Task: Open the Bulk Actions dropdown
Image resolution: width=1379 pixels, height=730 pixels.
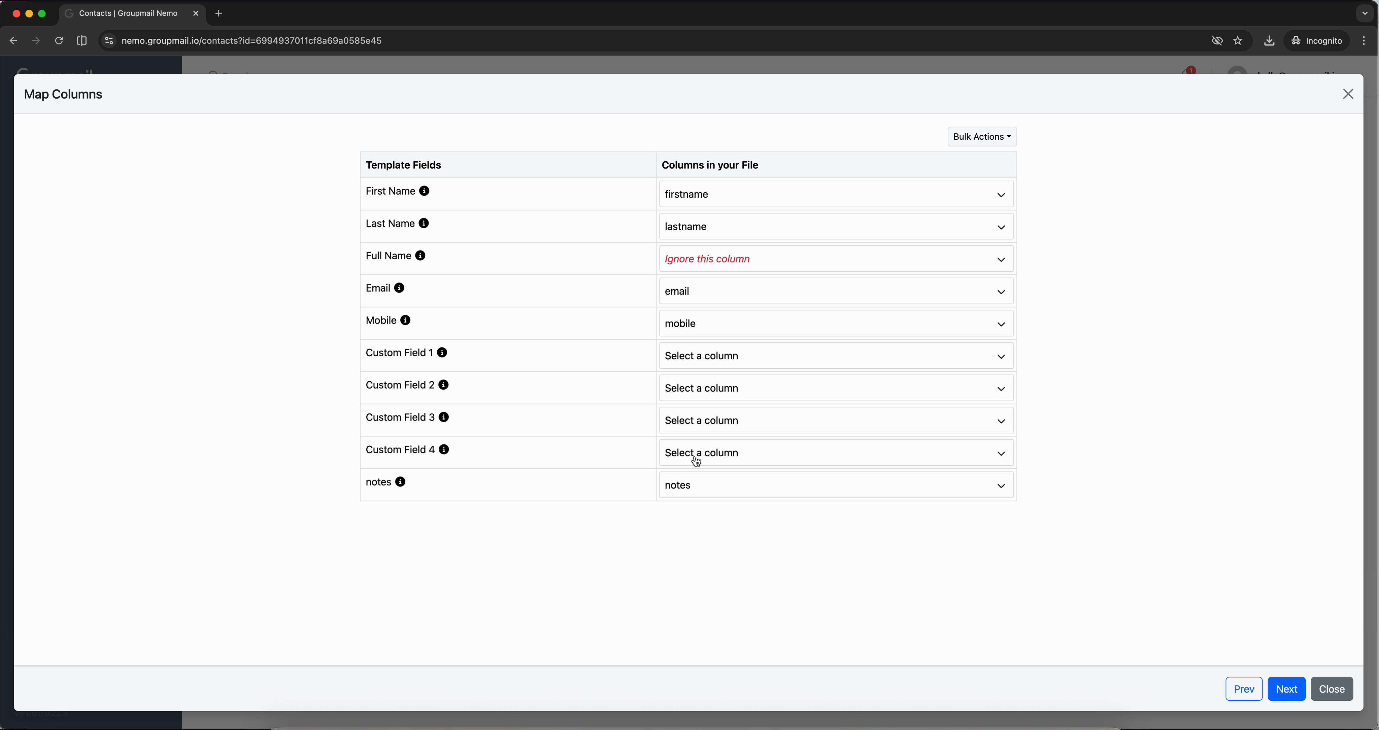Action: tap(981, 136)
